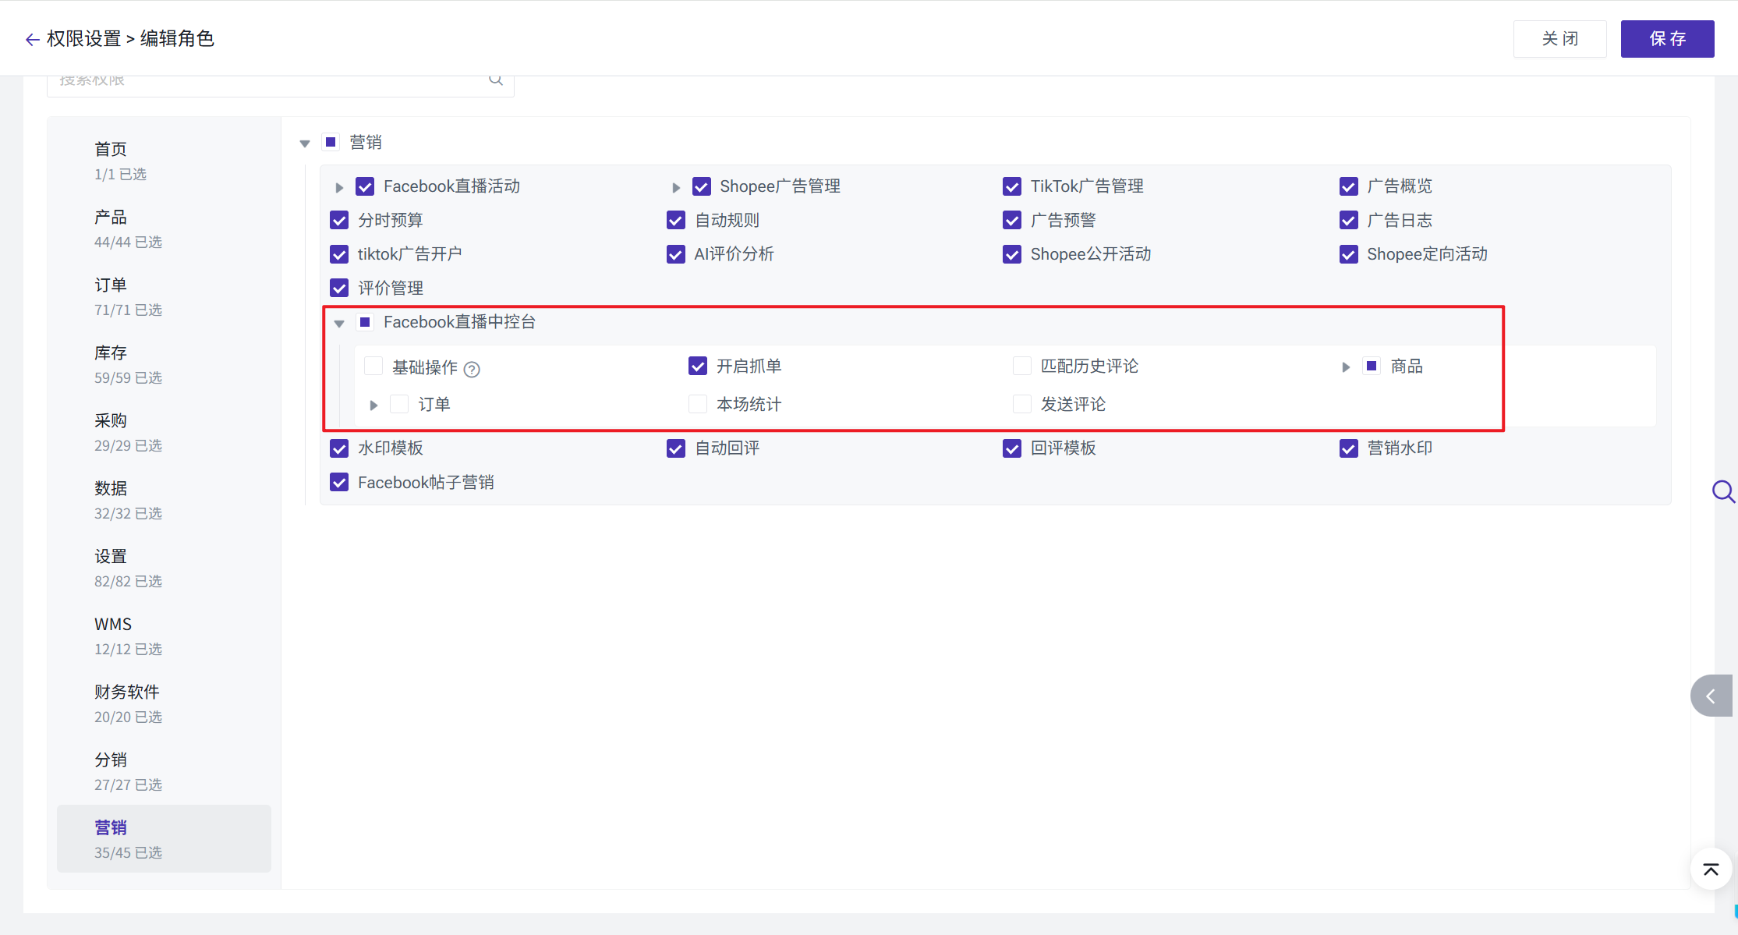Uncheck 评价管理 checkbox

(x=339, y=288)
